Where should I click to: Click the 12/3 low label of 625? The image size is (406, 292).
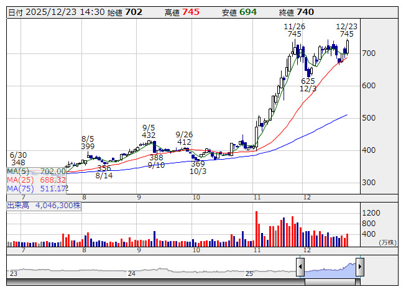308,85
